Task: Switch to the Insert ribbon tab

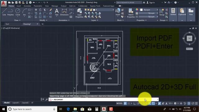Action: point(19,6)
